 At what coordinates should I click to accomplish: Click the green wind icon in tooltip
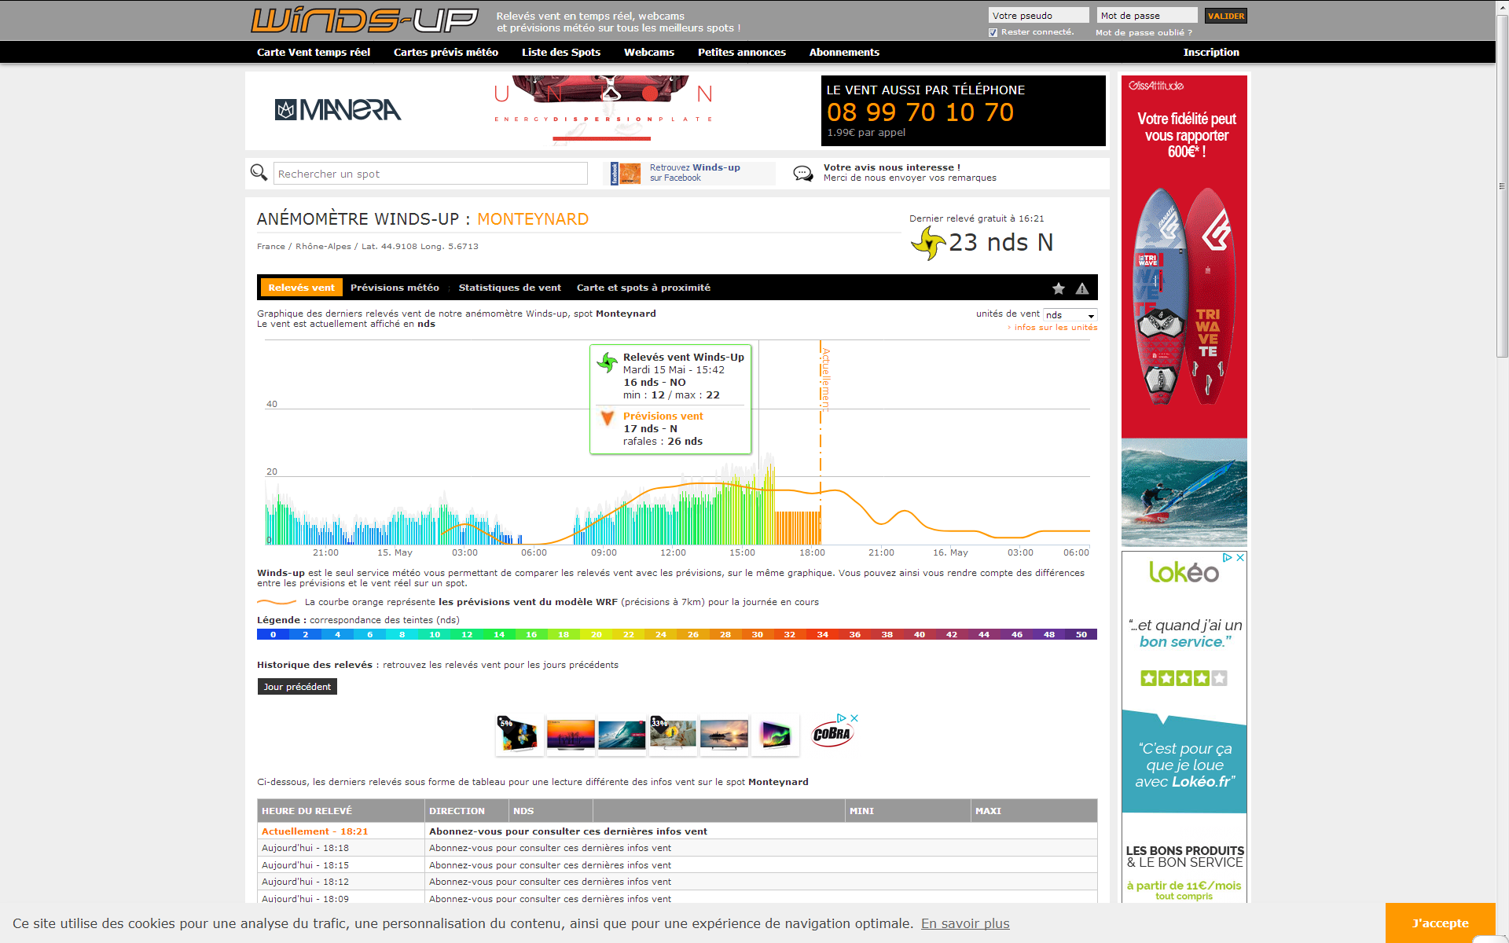pos(607,362)
